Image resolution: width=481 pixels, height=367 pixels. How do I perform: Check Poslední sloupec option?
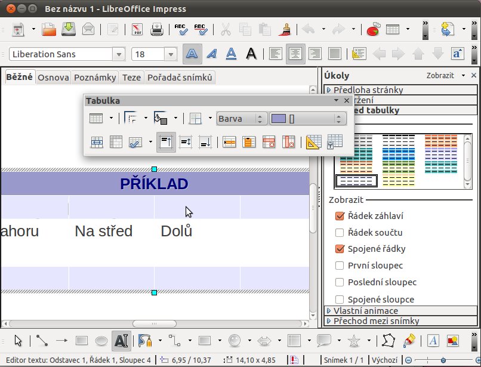click(340, 282)
